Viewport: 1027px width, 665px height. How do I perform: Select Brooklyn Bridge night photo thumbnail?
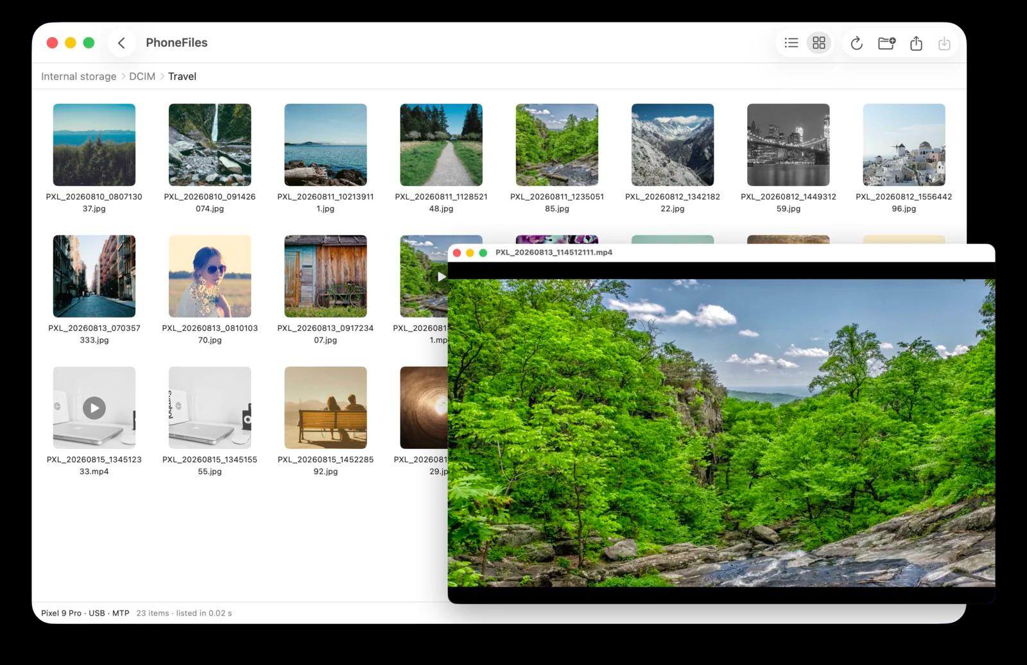coord(788,145)
